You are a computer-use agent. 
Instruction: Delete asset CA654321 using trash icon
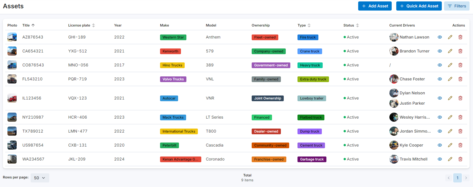tap(460, 51)
